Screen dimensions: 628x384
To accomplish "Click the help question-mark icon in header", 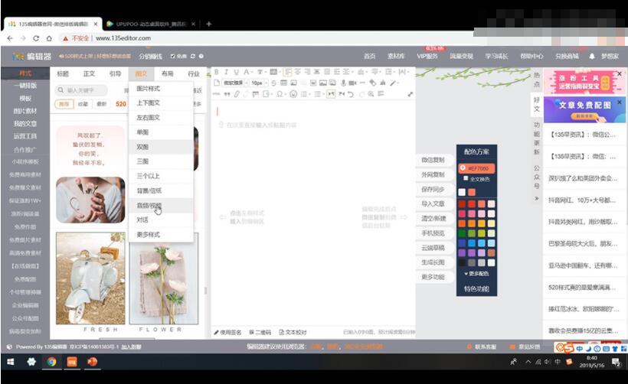I will click(x=201, y=56).
